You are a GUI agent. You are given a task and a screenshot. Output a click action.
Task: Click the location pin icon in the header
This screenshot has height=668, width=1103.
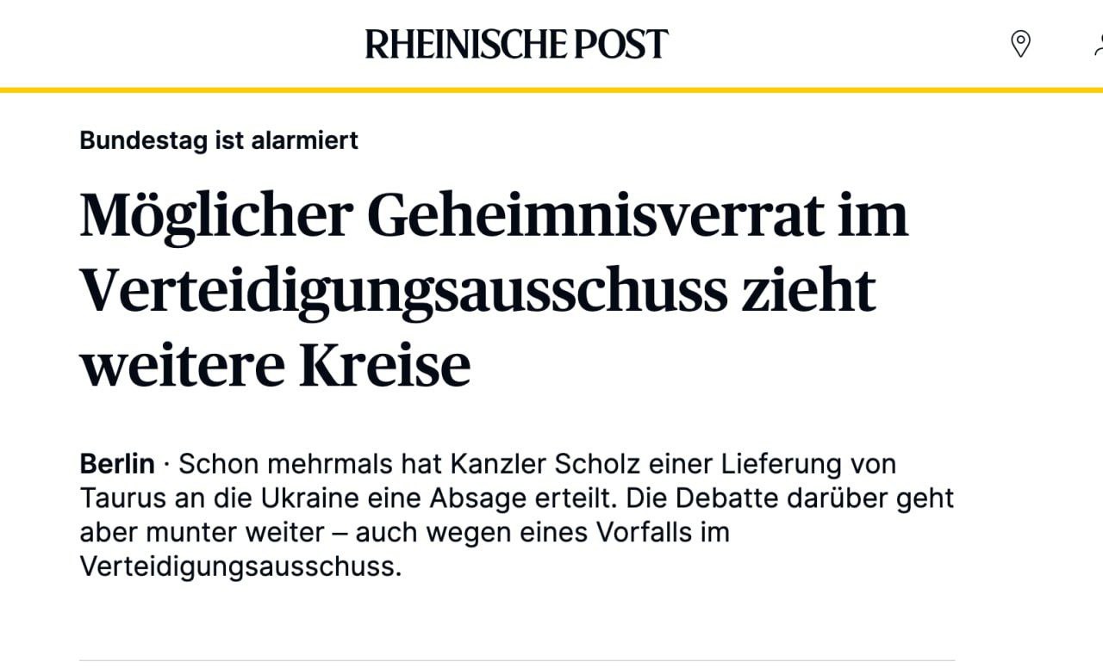pos(1020,43)
